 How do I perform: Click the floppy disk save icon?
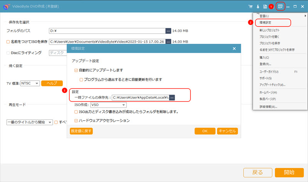tap(265, 7)
